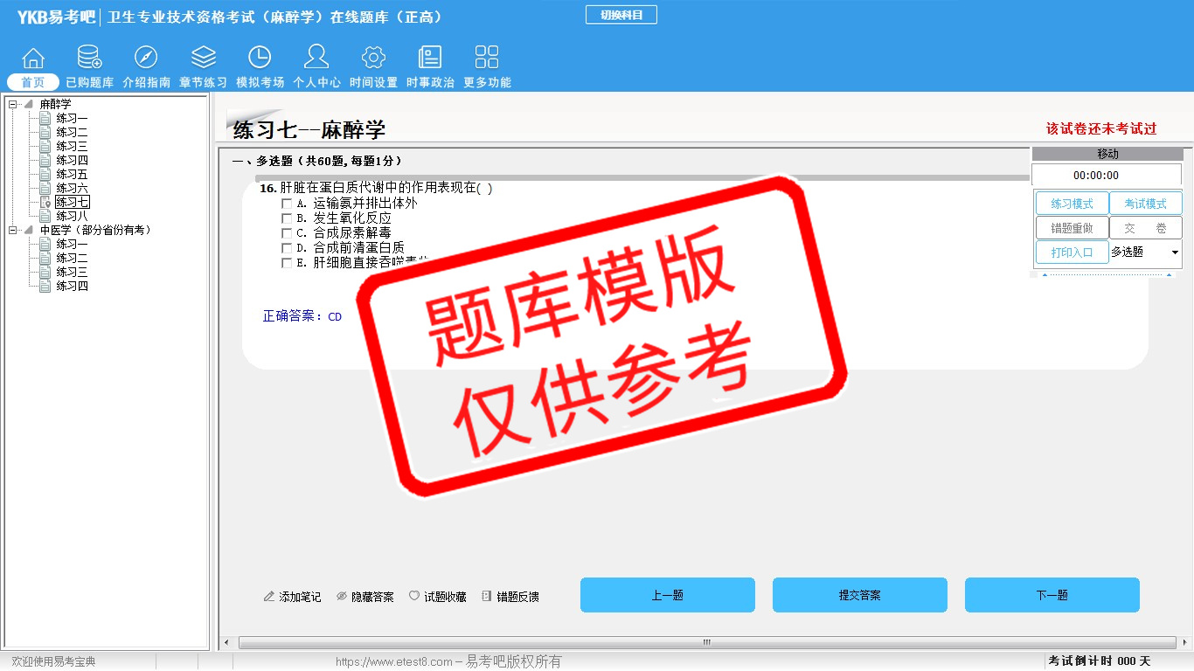Select 练习八 under 麻醉学
This screenshot has height=671, width=1194.
coord(72,217)
